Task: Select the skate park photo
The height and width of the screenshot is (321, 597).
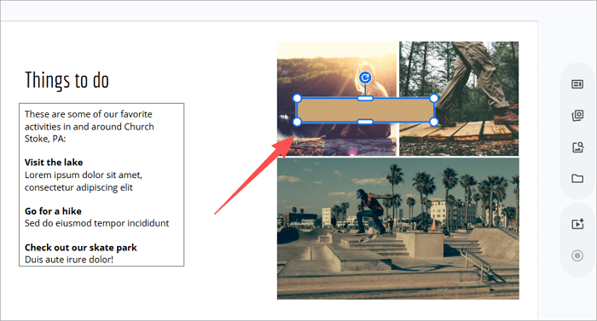Action: pos(398,228)
